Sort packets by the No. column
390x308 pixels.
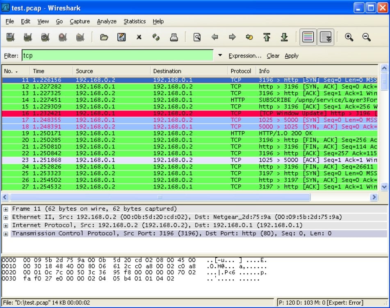(x=16, y=71)
